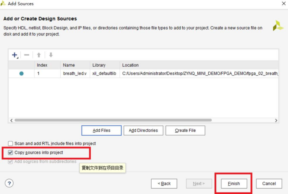Click the move up arrow icon
The height and width of the screenshot is (194, 288).
click(x=39, y=55)
